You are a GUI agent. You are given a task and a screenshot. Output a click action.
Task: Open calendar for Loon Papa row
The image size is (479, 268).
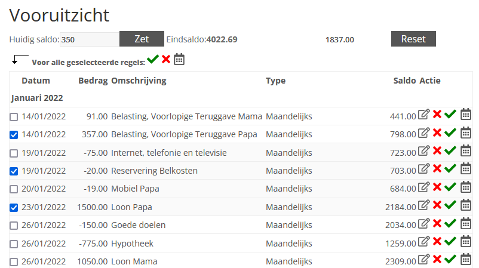[x=466, y=206]
